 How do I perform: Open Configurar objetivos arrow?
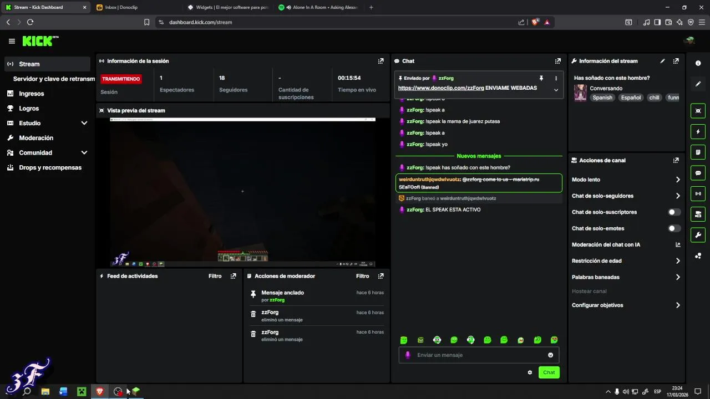[678, 305]
